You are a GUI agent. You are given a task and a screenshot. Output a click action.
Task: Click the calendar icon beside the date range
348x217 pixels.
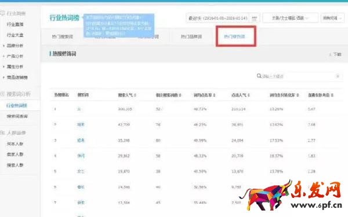(x=255, y=19)
